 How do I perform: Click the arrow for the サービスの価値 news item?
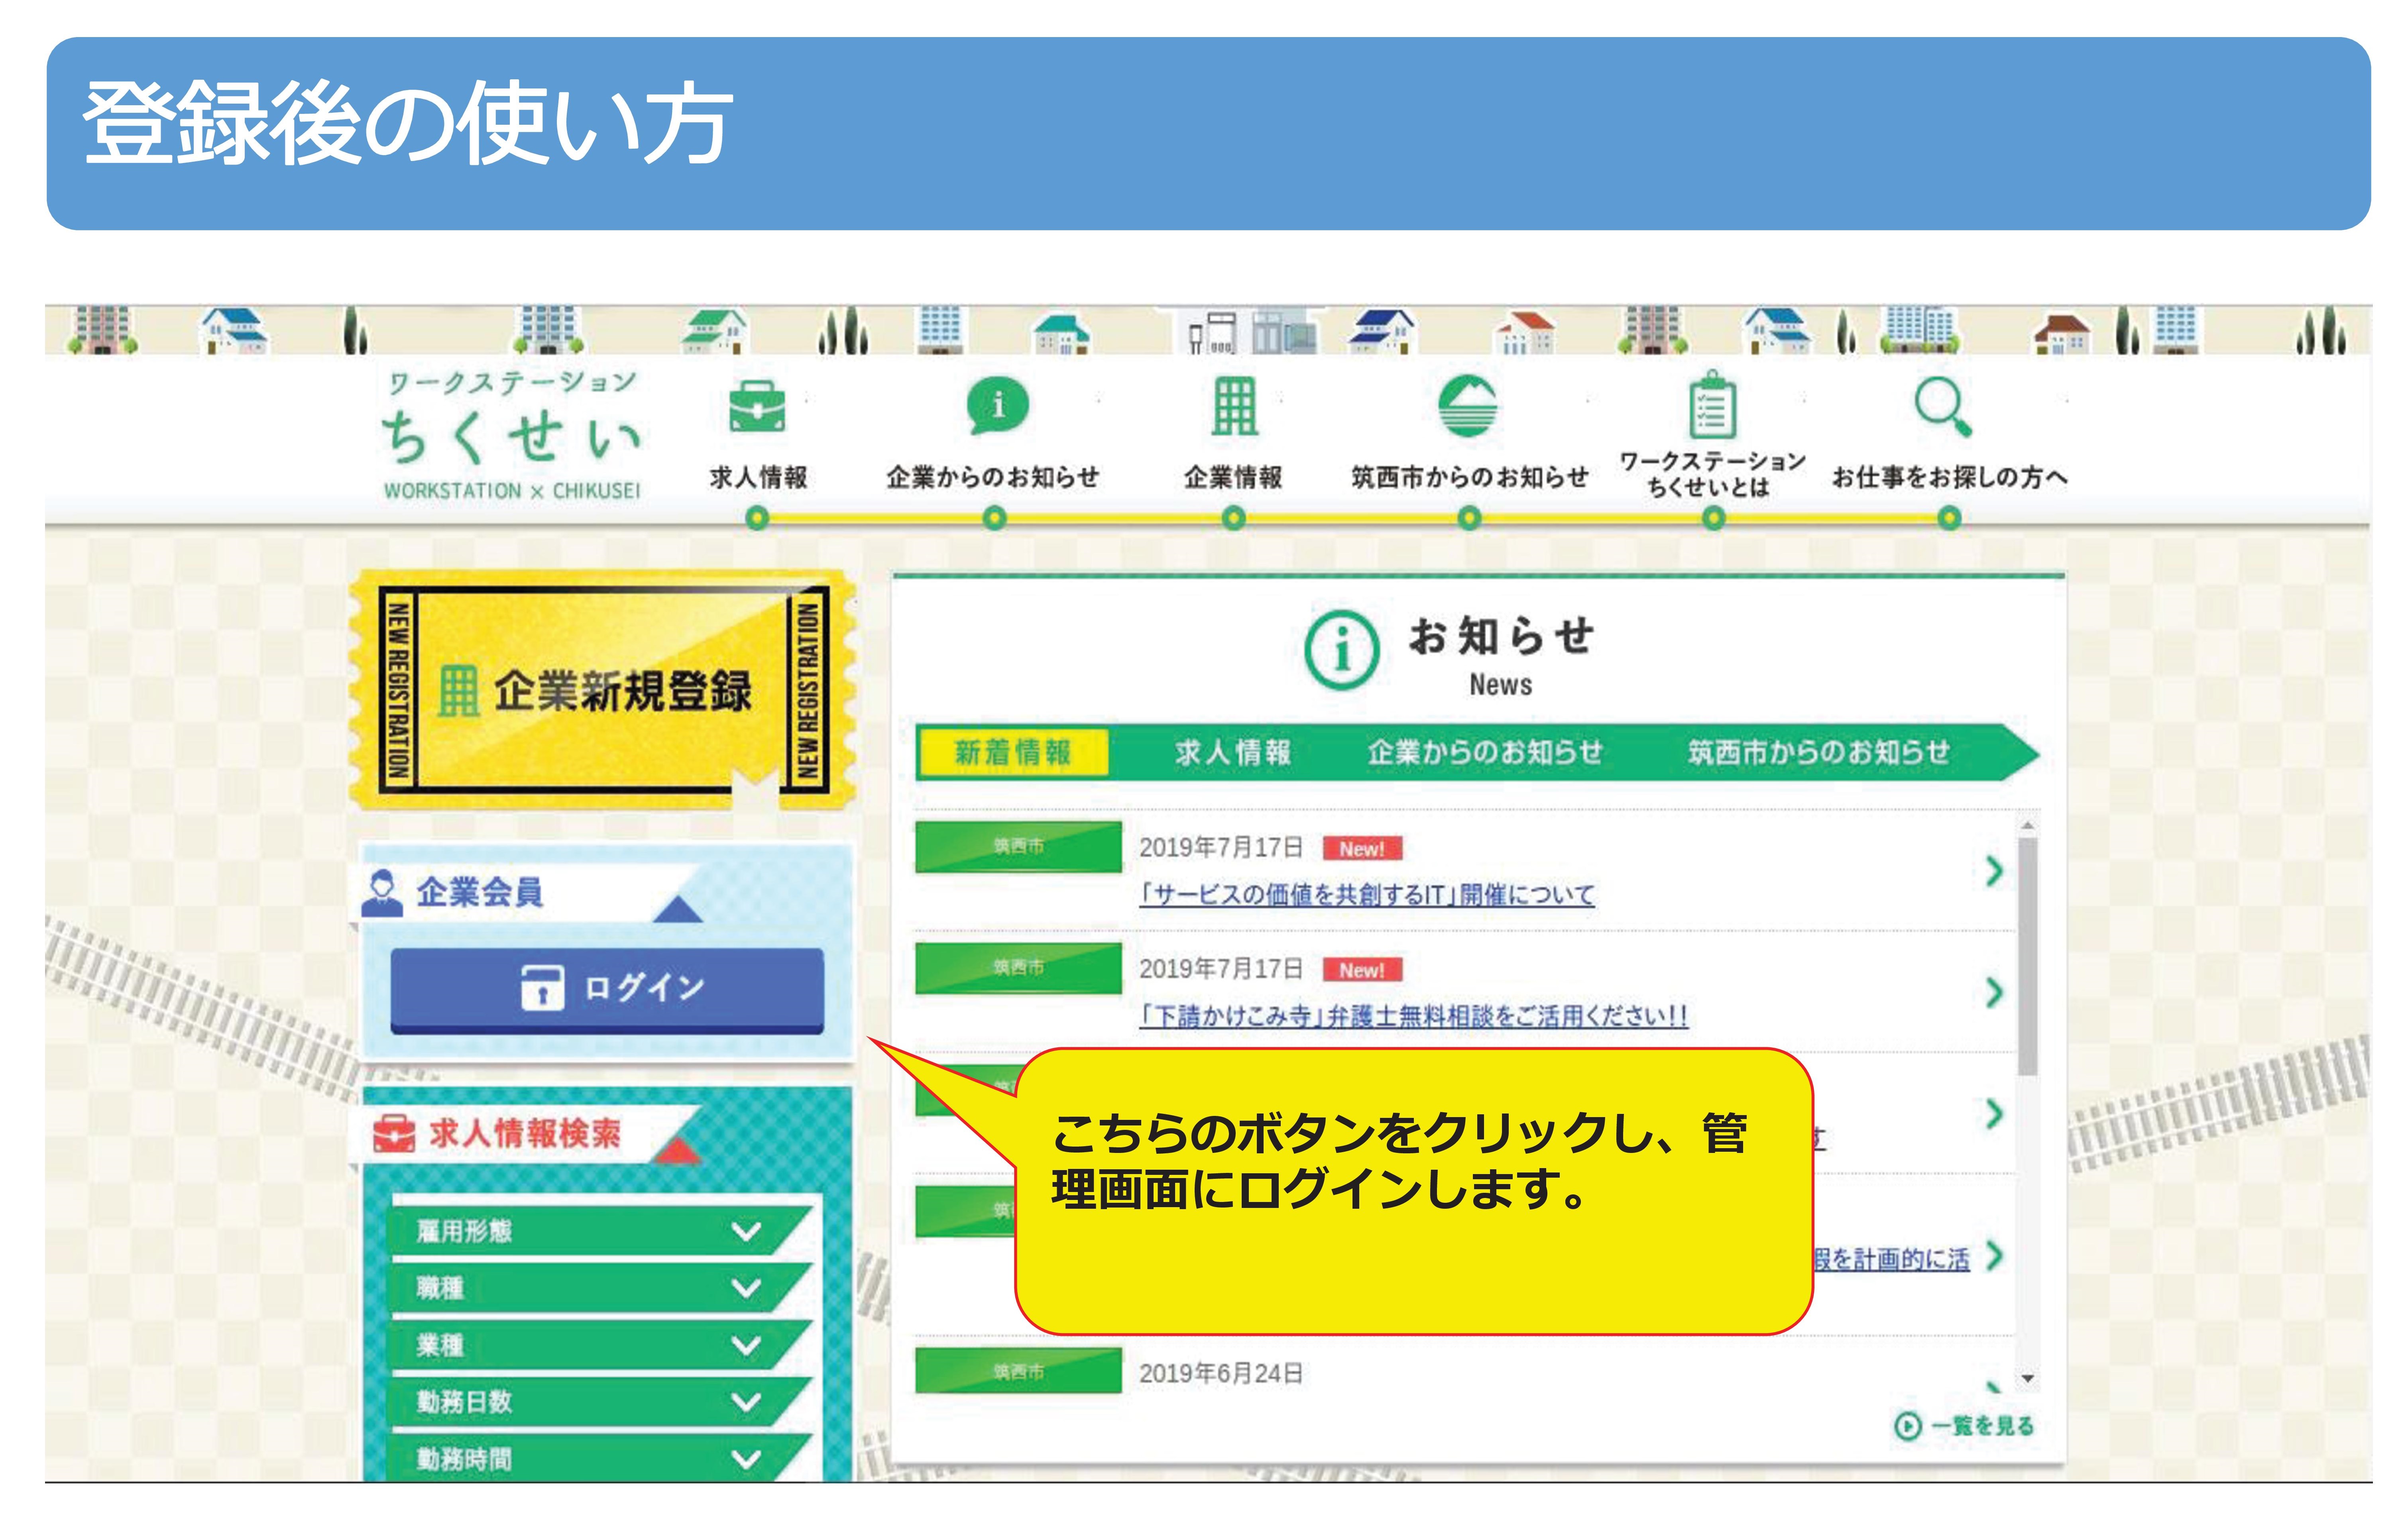1994,871
